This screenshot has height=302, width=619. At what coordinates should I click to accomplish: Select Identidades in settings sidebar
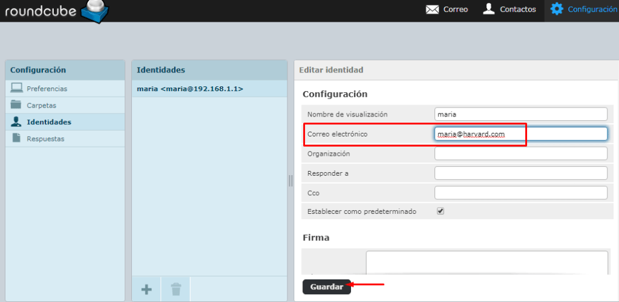48,122
